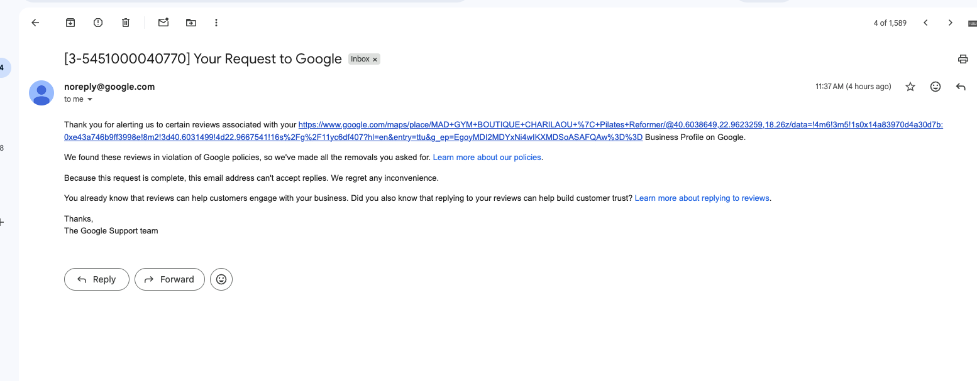The height and width of the screenshot is (381, 977).
Task: Go to the newer email arrow
Action: tap(925, 23)
